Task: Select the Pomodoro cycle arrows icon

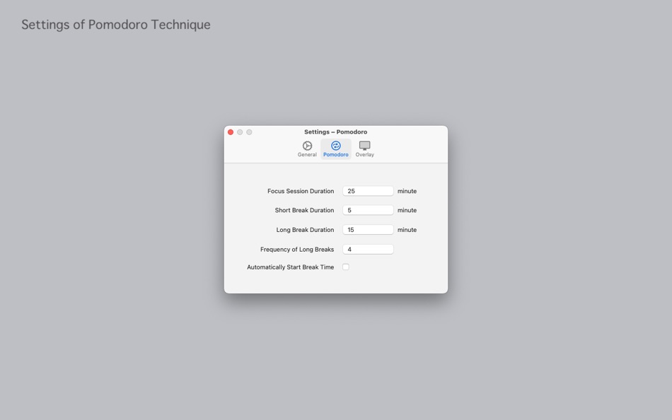Action: (336, 146)
